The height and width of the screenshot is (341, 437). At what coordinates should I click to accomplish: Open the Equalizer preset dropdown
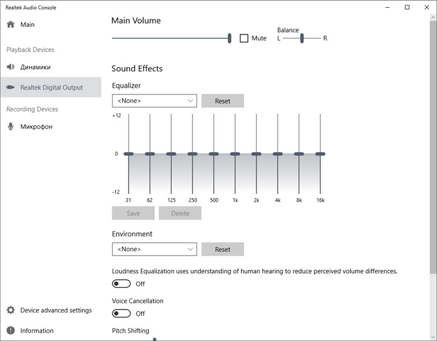155,101
